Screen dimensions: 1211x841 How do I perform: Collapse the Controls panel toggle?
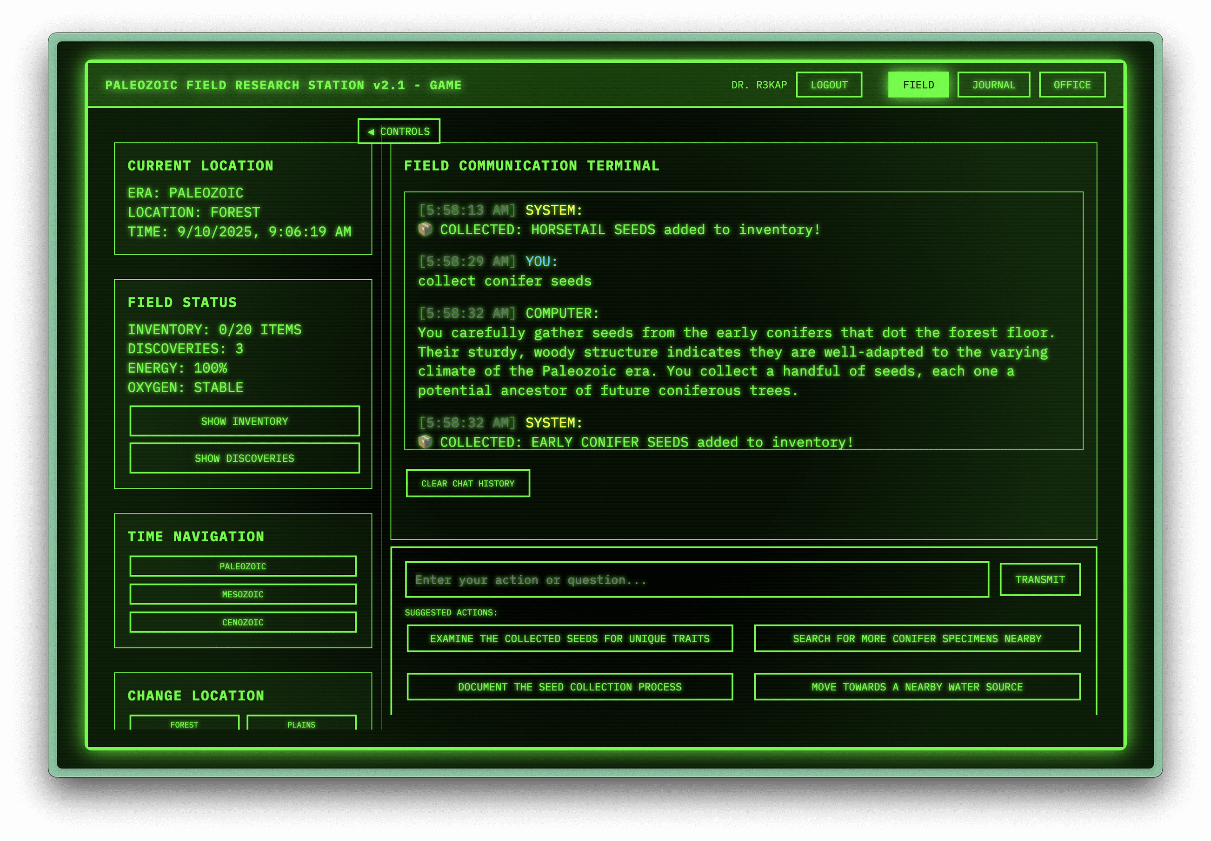point(399,131)
